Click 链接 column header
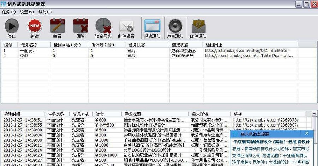Screen dimensions: 318x166 (268, 114)
